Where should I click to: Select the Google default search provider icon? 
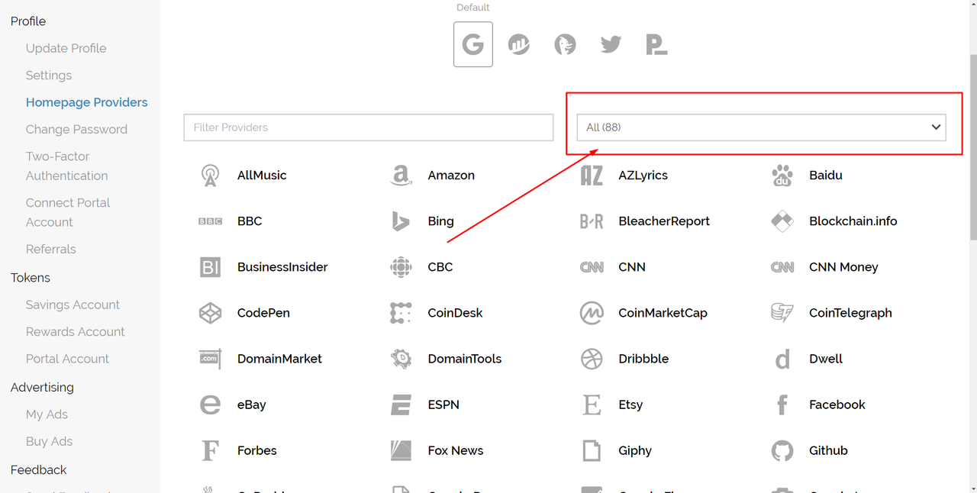[473, 44]
